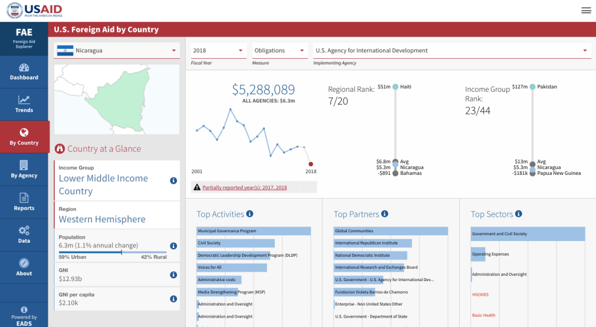Image resolution: width=596 pixels, height=327 pixels.
Task: Select the By Country sidebar item
Action: (x=24, y=137)
